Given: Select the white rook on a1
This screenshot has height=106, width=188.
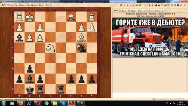Looking at the screenshot, I should point(92,17).
